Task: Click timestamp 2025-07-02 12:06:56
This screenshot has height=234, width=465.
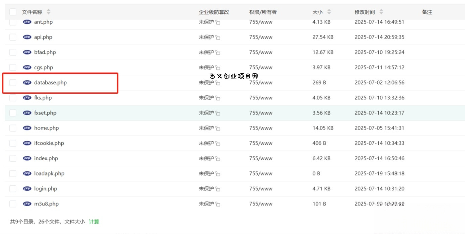Action: click(x=379, y=83)
